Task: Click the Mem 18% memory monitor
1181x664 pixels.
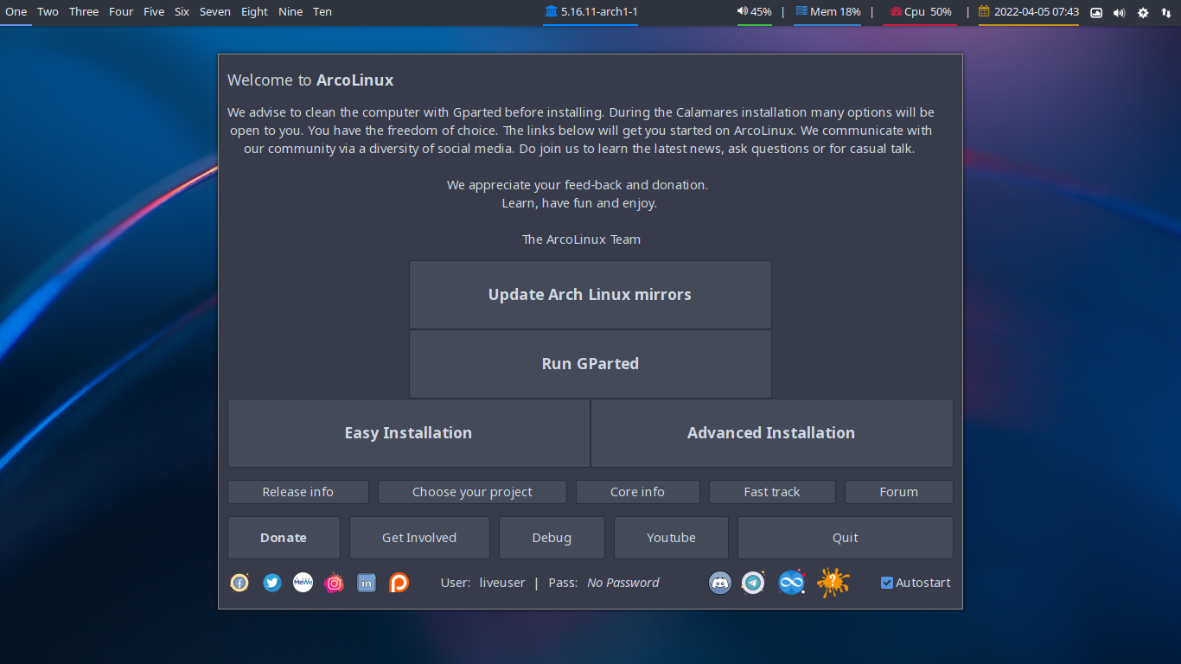Action: point(827,12)
